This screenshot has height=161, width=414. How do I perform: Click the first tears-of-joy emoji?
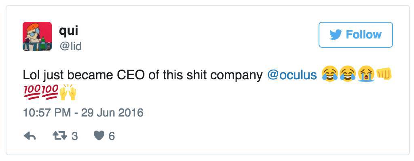(330, 74)
